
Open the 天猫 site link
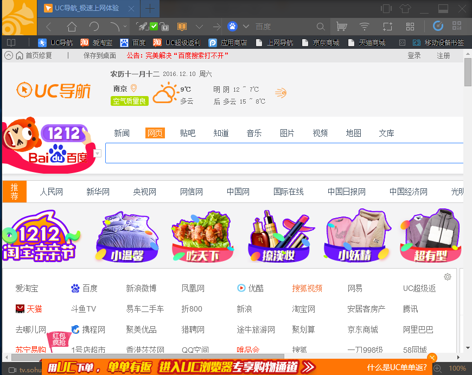pyautogui.click(x=29, y=309)
